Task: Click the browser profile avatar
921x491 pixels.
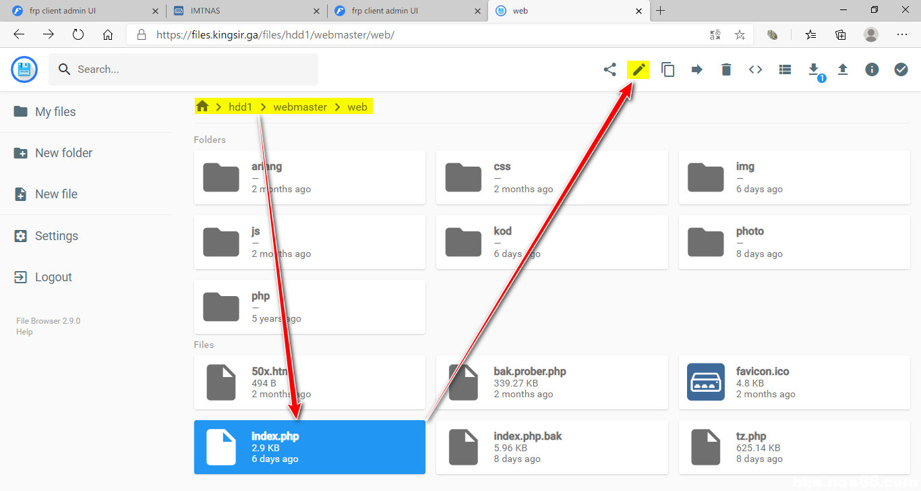Action: 871,34
